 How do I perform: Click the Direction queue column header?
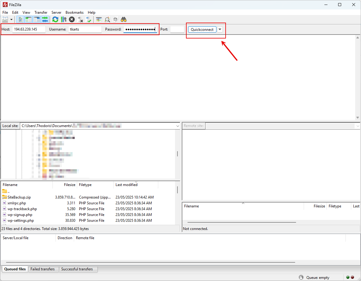click(x=65, y=238)
